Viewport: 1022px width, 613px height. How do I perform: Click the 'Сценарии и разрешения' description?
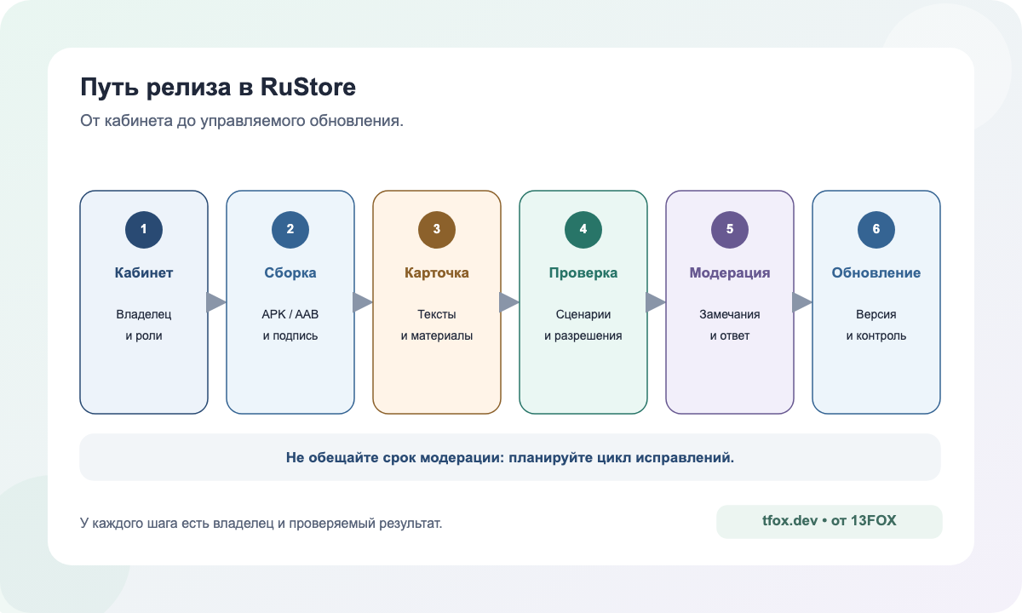tap(583, 325)
